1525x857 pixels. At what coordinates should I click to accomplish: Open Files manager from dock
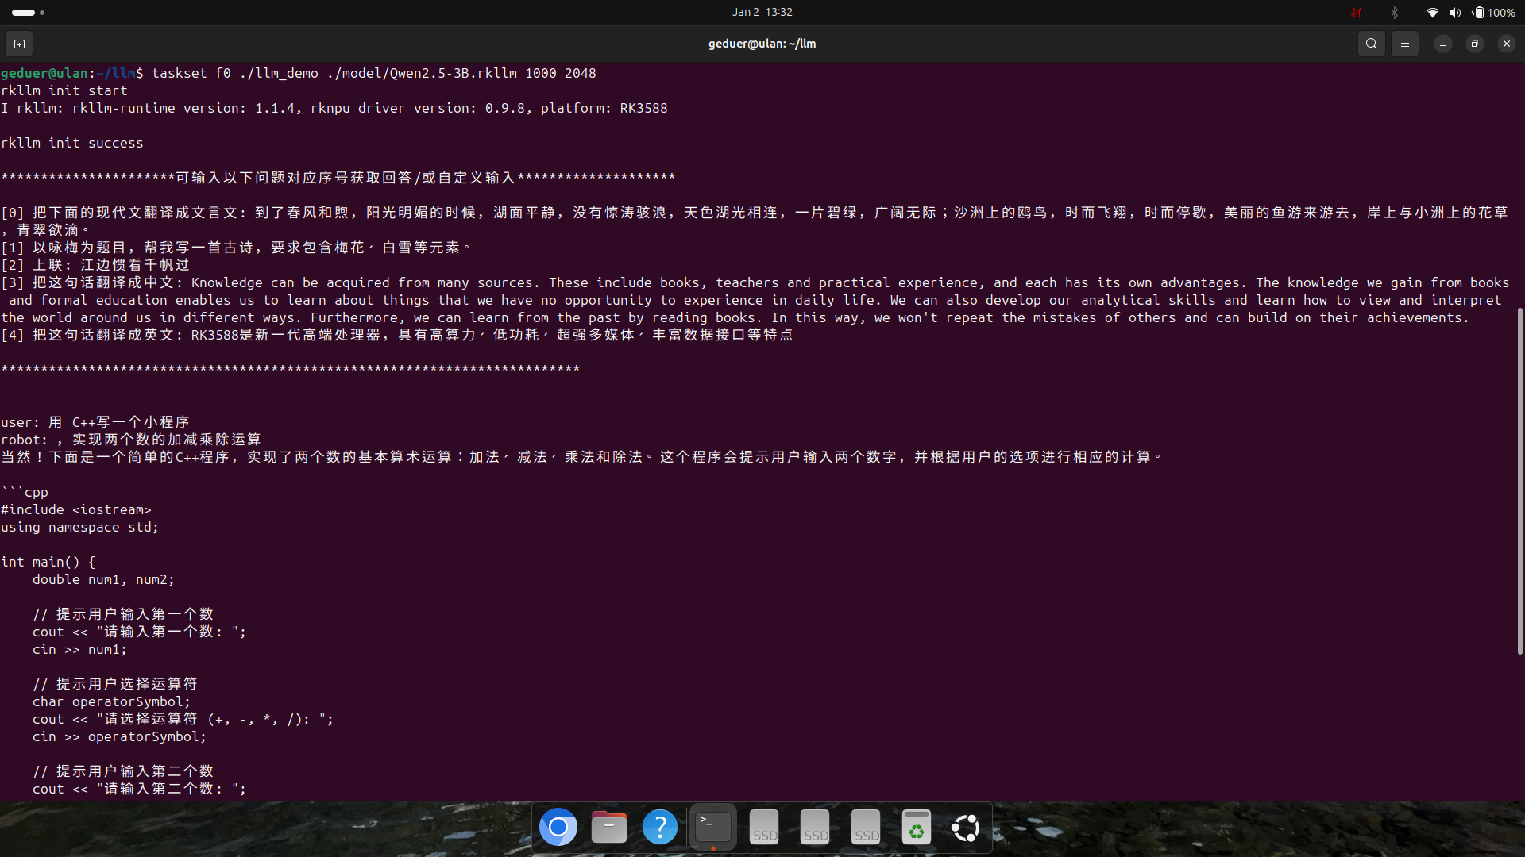pyautogui.click(x=609, y=828)
